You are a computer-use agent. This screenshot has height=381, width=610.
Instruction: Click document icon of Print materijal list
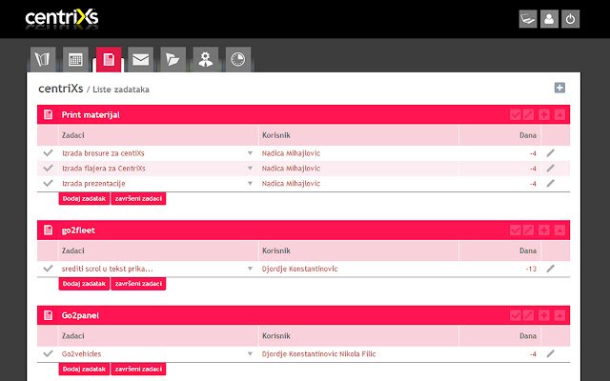[x=49, y=114]
